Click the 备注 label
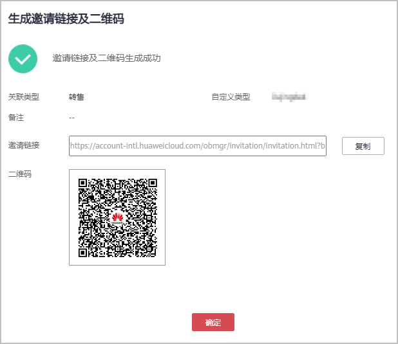398x344 pixels. tap(16, 118)
